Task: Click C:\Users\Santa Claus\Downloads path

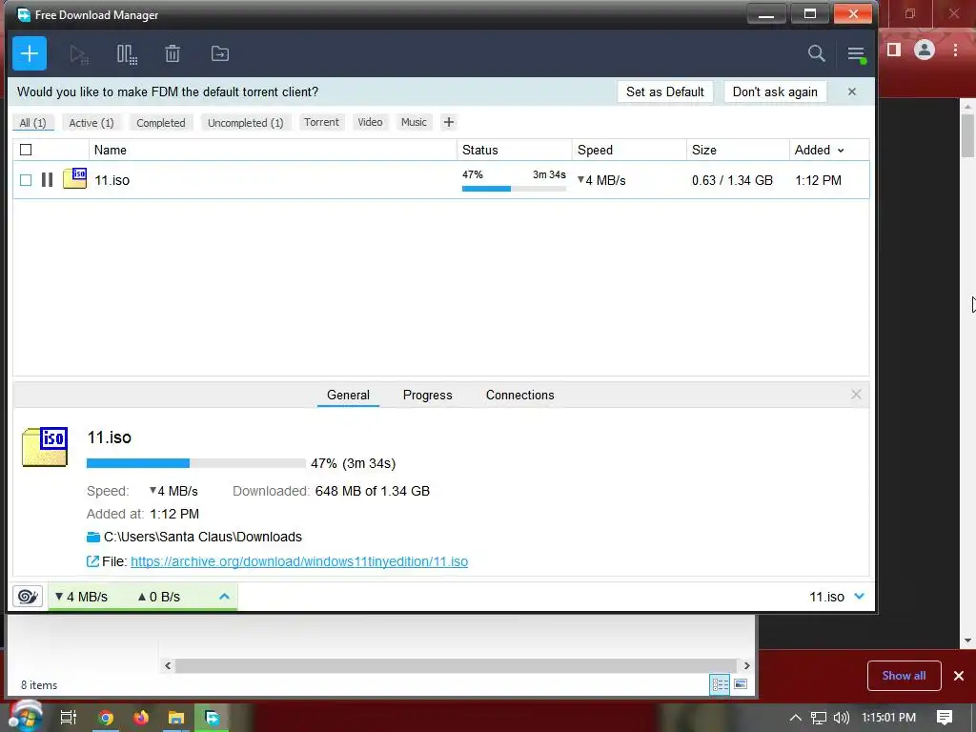Action: click(x=203, y=537)
